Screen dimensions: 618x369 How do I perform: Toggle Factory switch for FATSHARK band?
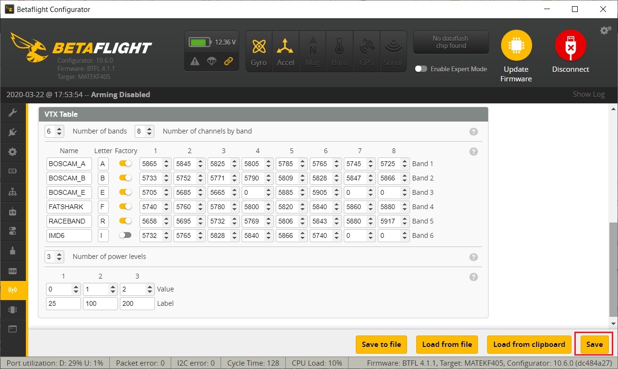pyautogui.click(x=125, y=207)
